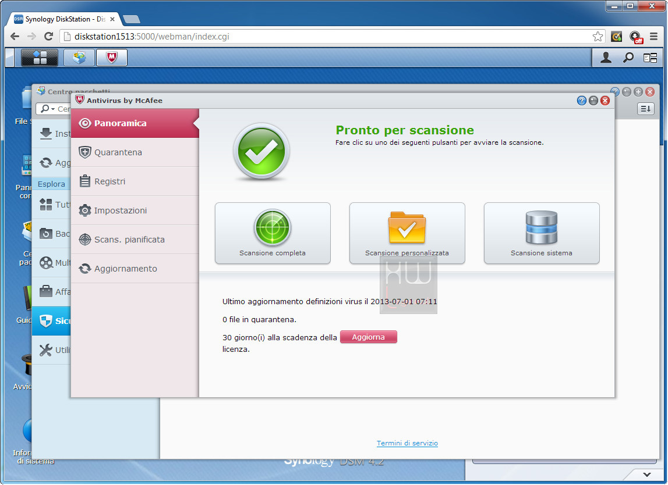Click the green checkmark status icon
Image resolution: width=668 pixels, height=485 pixels.
coord(261,151)
